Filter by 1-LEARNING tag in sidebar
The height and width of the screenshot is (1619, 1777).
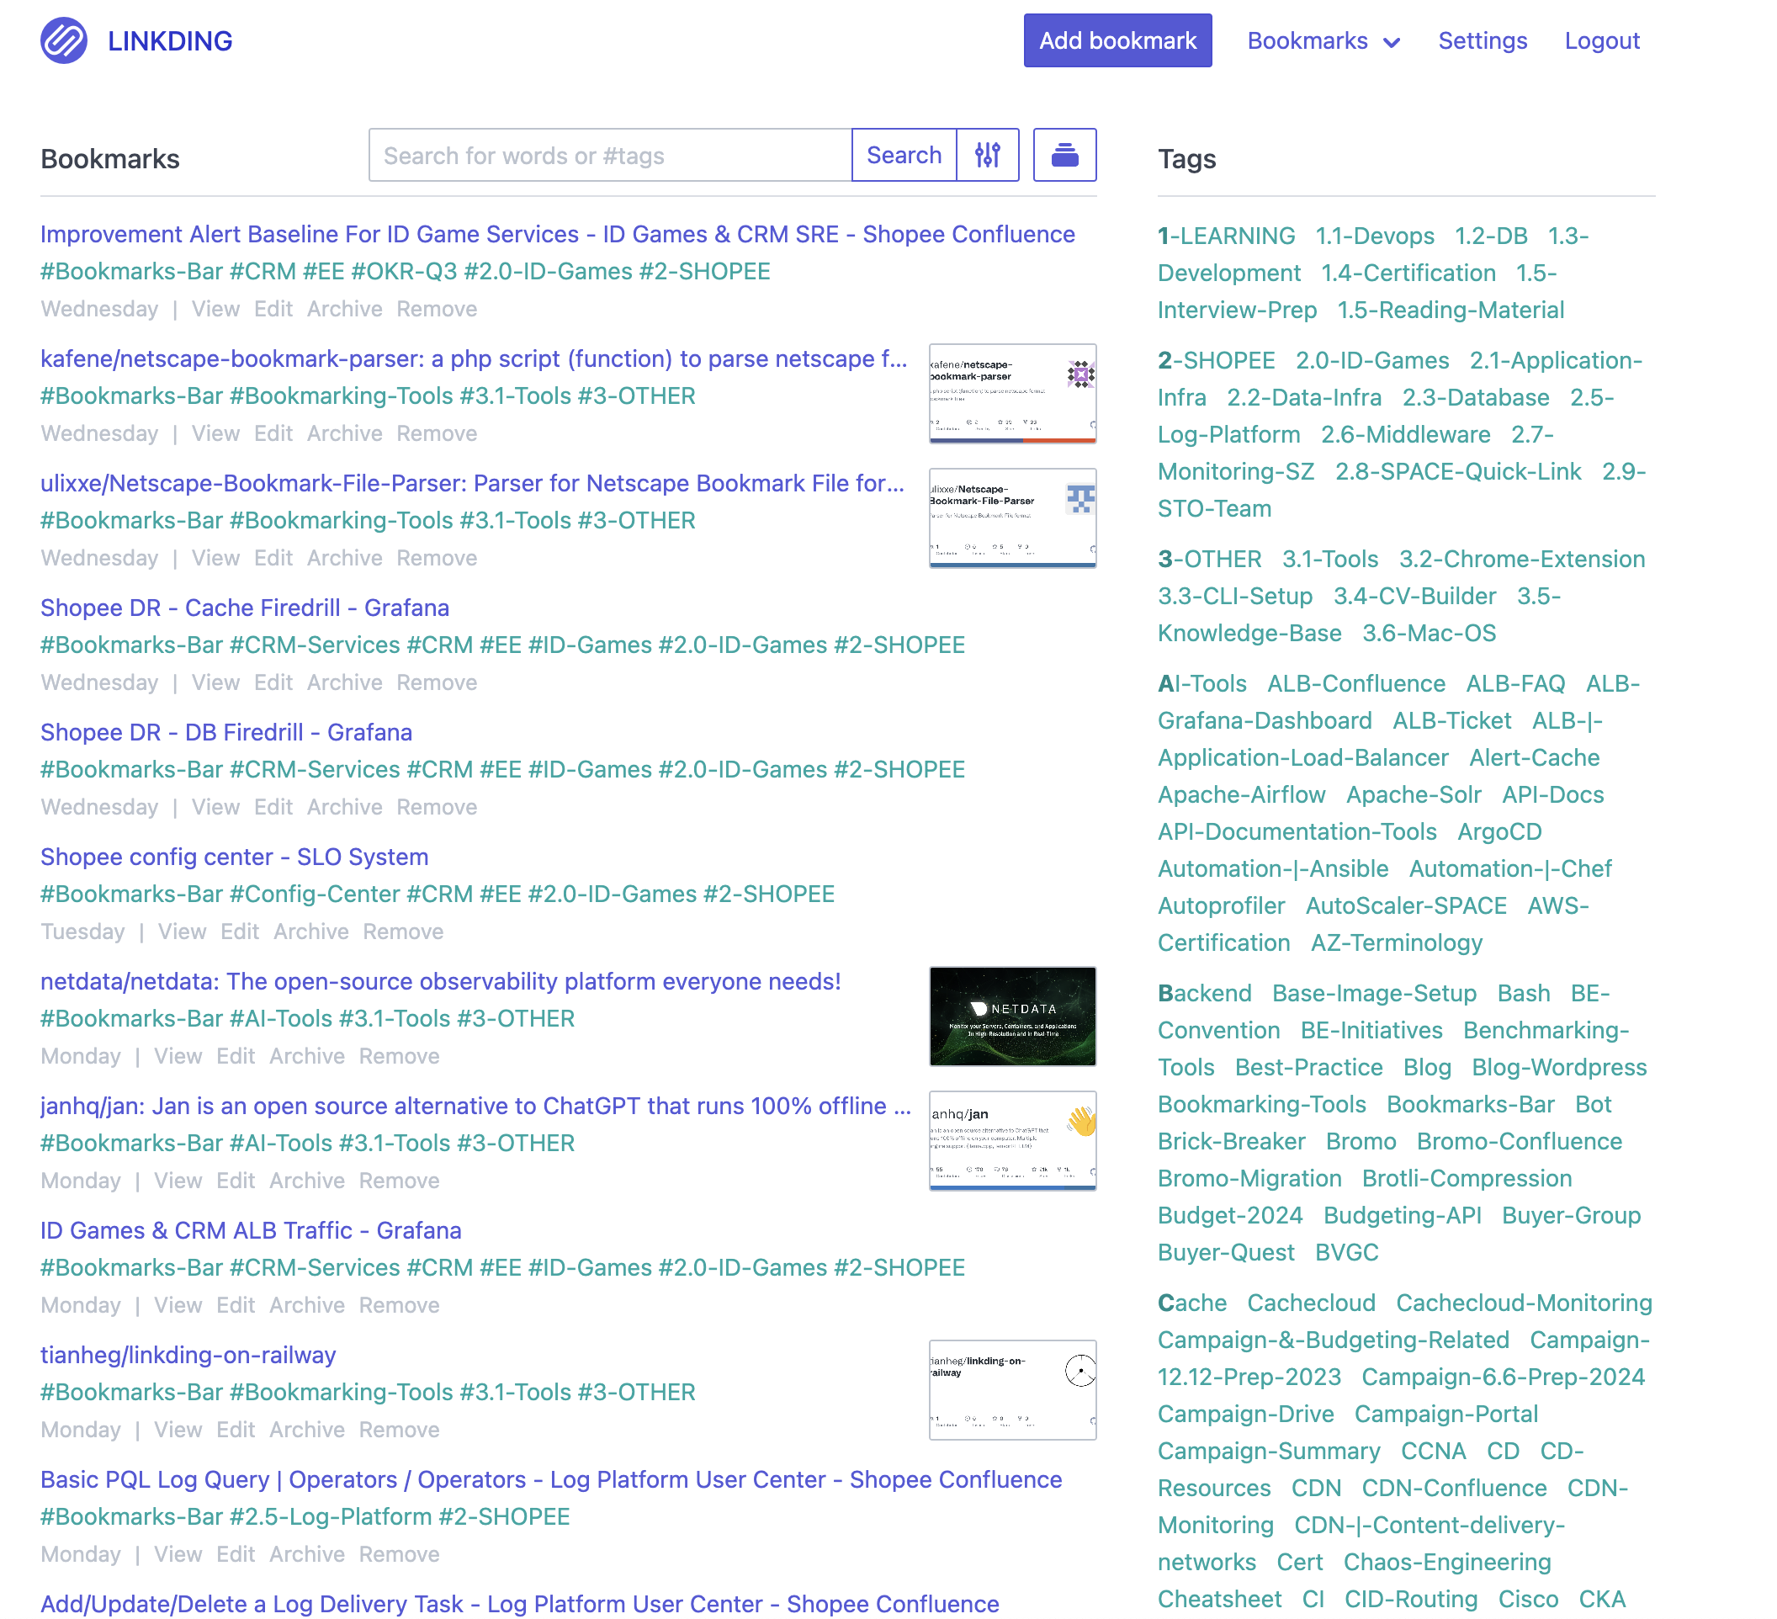click(x=1226, y=236)
